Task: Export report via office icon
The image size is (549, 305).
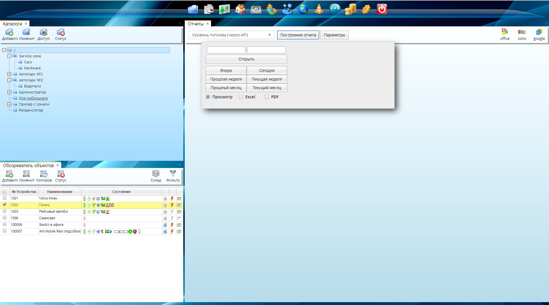Action: pos(505,34)
